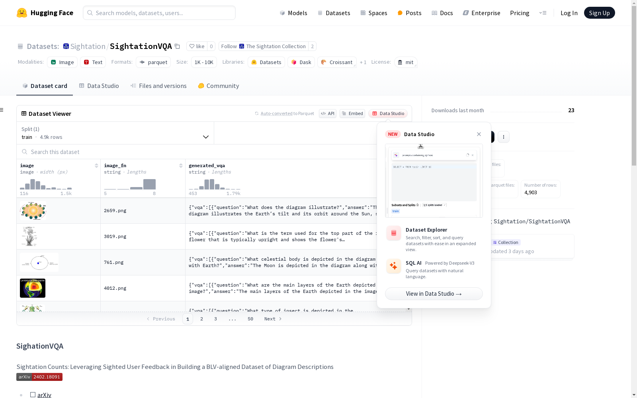Follow The Sightation Collection
Screen dimensions: 637x398
click(264, 46)
